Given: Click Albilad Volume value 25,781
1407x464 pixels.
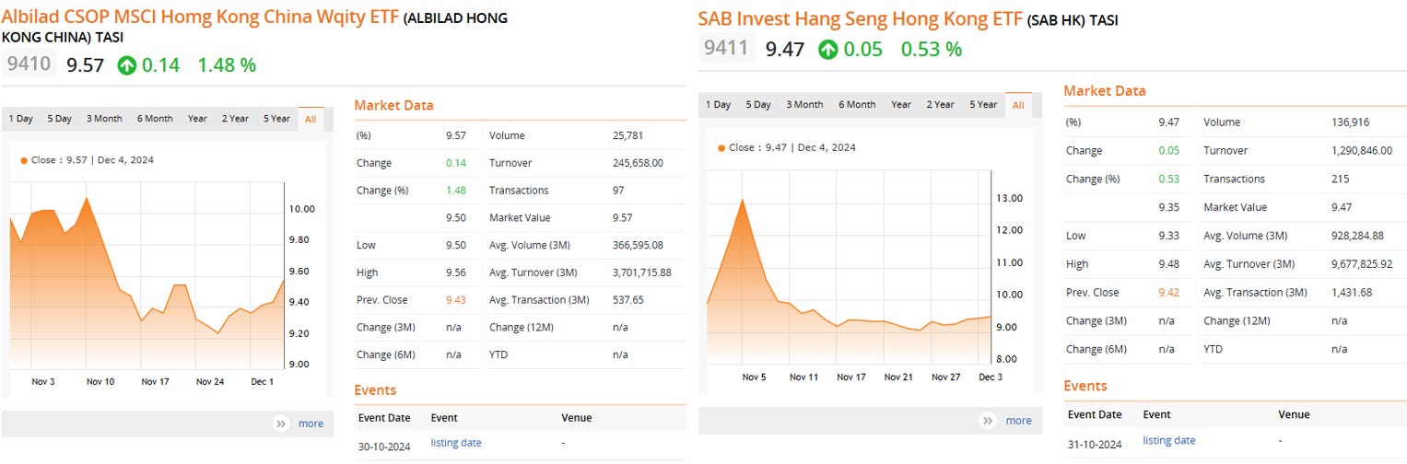Looking at the screenshot, I should [x=627, y=135].
